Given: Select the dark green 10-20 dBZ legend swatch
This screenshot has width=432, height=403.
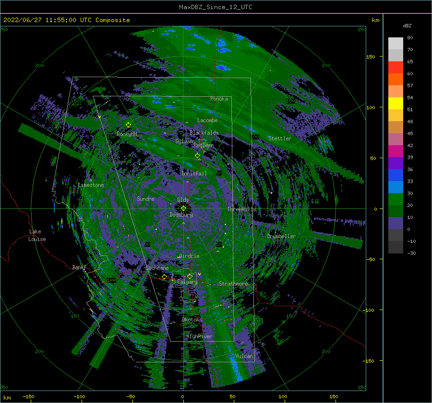Looking at the screenshot, I should point(396,211).
